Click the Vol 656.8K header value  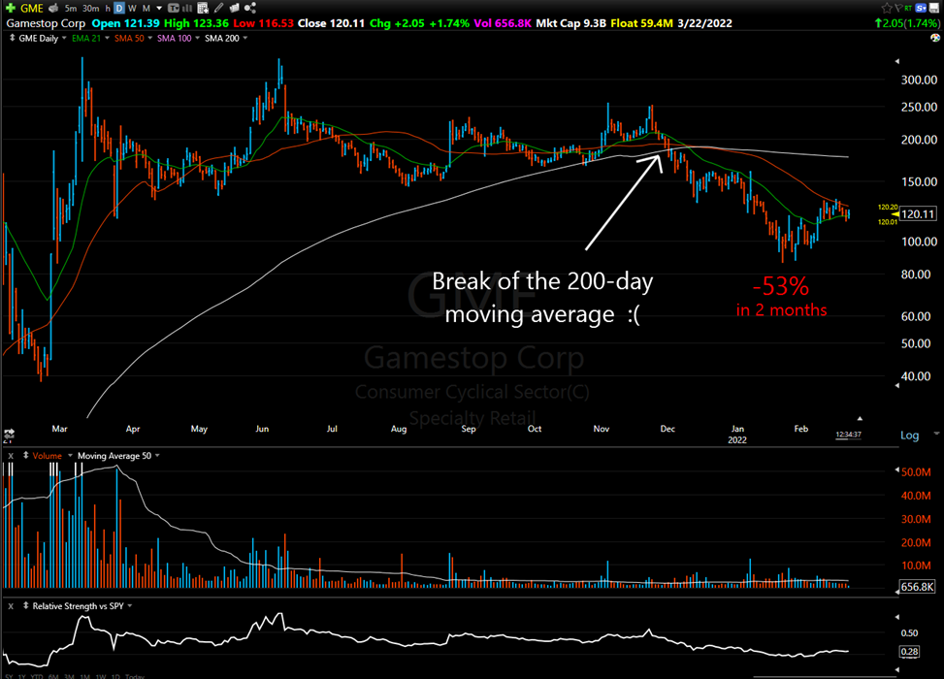tap(503, 23)
